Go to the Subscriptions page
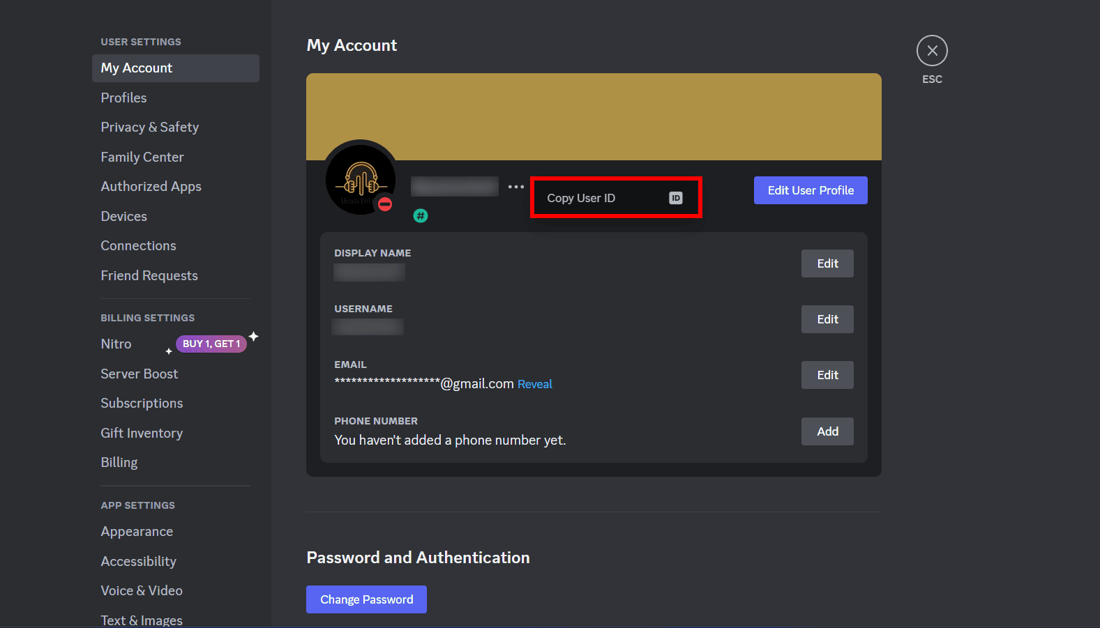1100x628 pixels. click(x=176, y=404)
